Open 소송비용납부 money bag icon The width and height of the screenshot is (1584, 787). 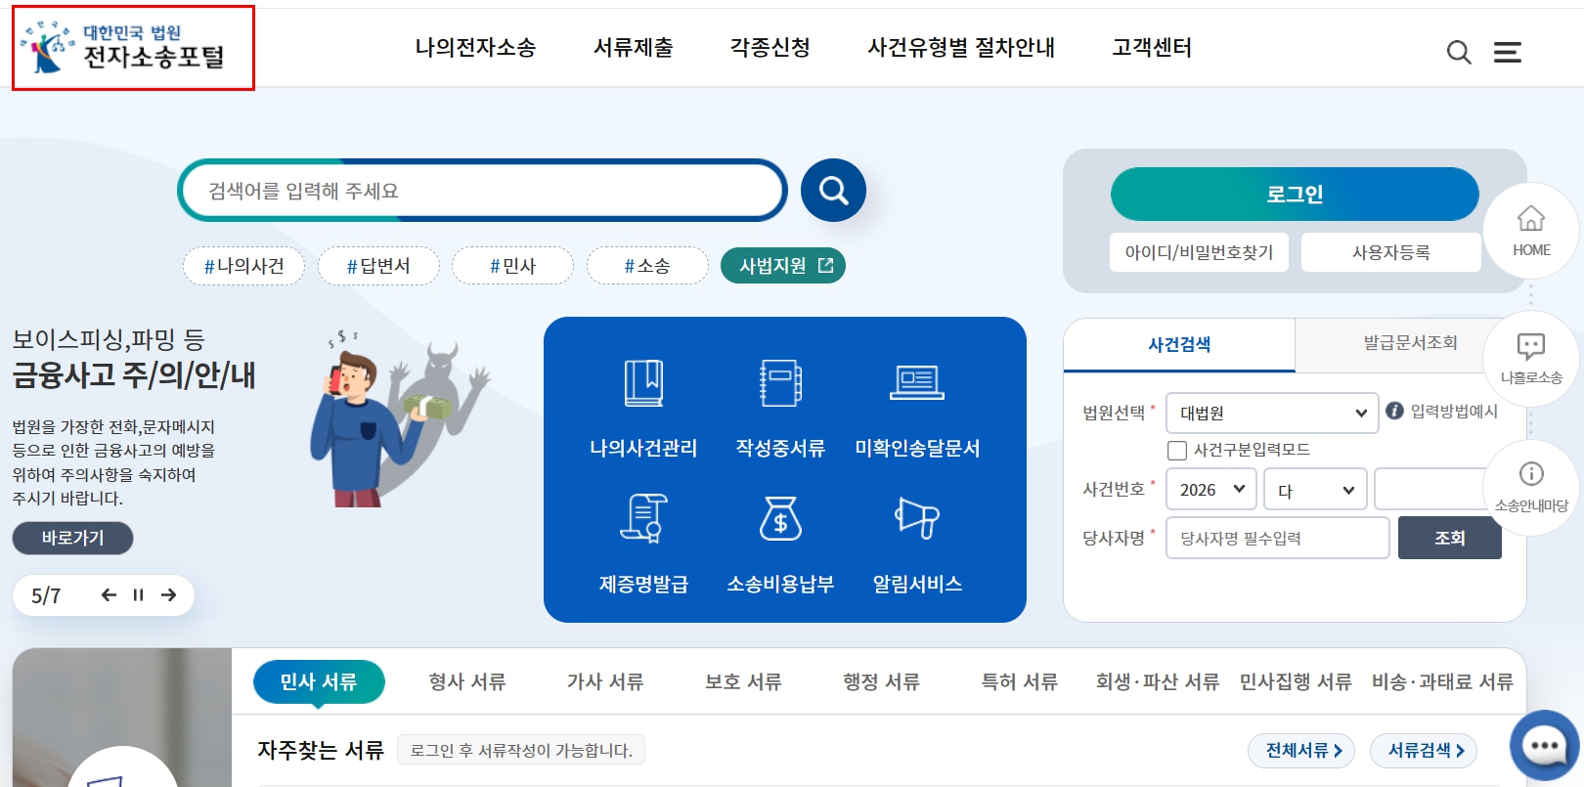pyautogui.click(x=780, y=518)
